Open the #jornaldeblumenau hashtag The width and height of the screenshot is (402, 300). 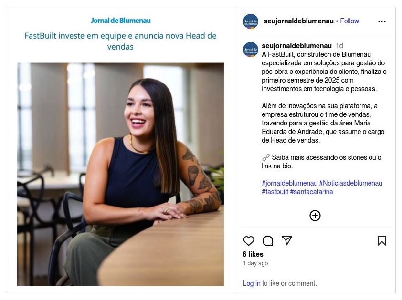tap(289, 183)
